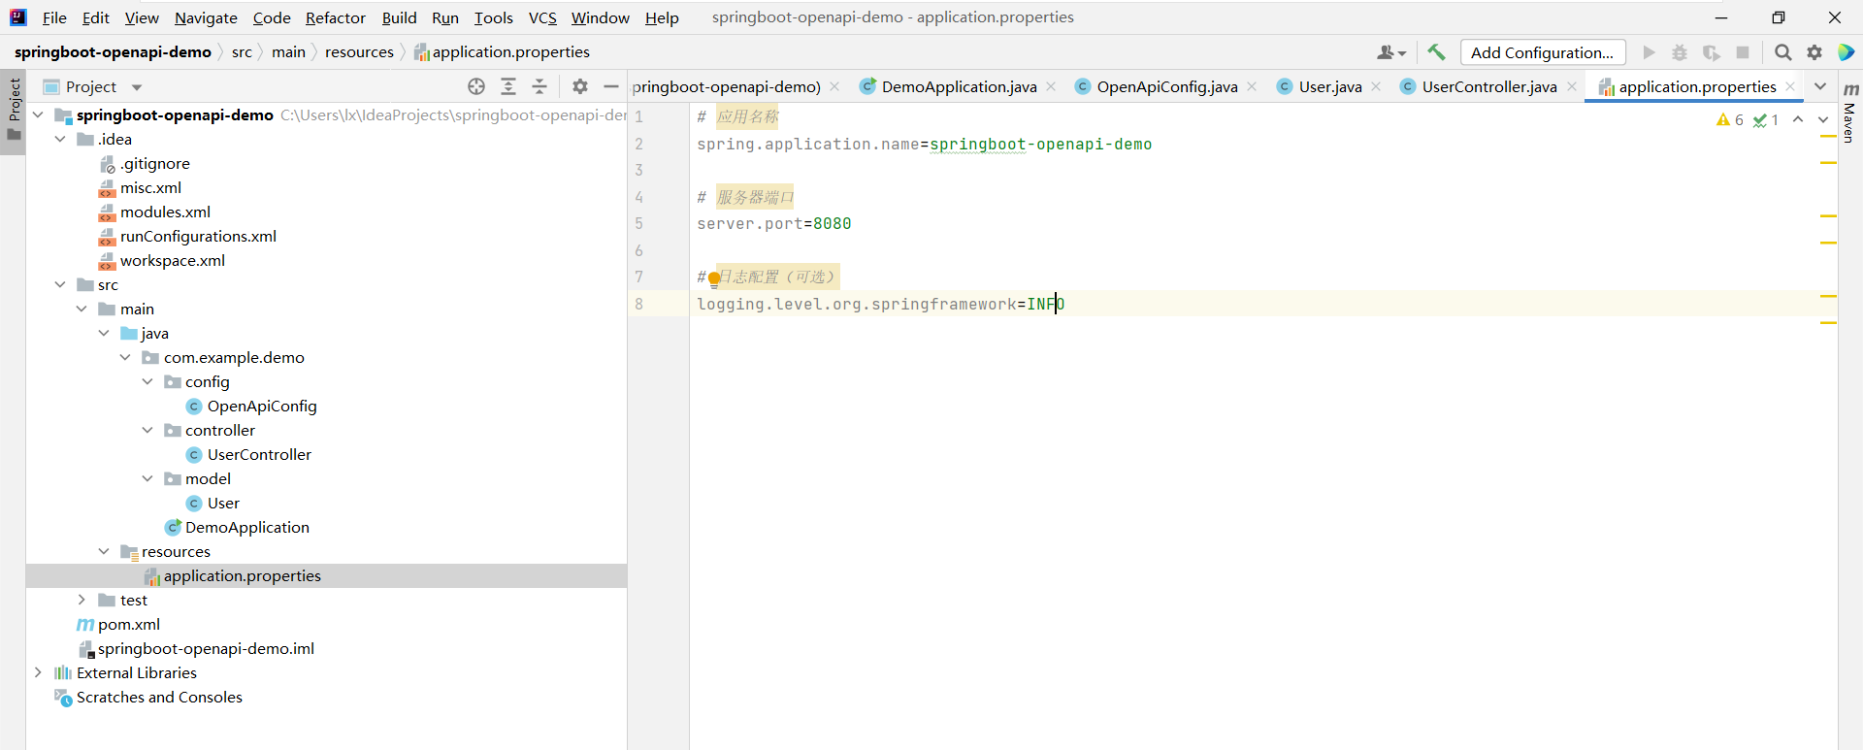Collapse the springboot-openapi-demo root node
Screen dimensions: 1863x750
click(x=38, y=114)
